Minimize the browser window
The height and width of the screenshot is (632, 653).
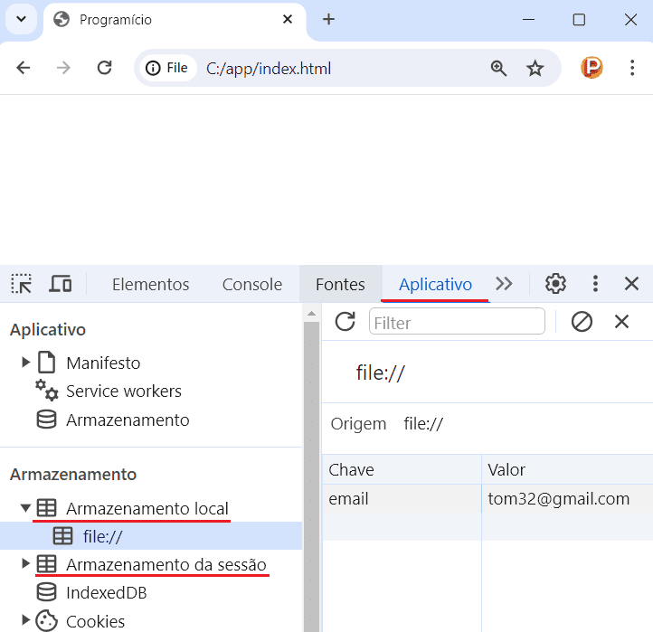(528, 19)
